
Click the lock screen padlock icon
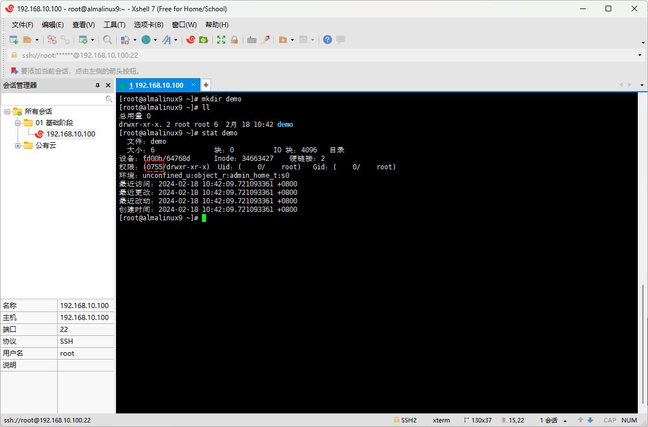click(x=234, y=40)
